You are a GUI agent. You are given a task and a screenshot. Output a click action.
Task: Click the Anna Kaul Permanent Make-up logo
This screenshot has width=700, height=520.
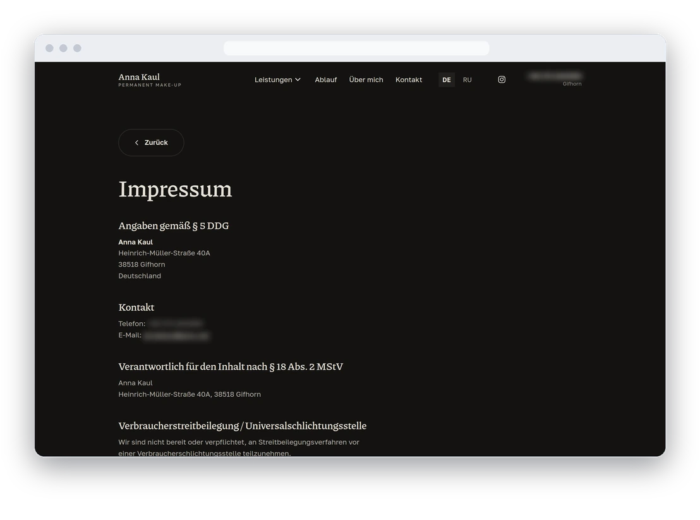click(150, 80)
